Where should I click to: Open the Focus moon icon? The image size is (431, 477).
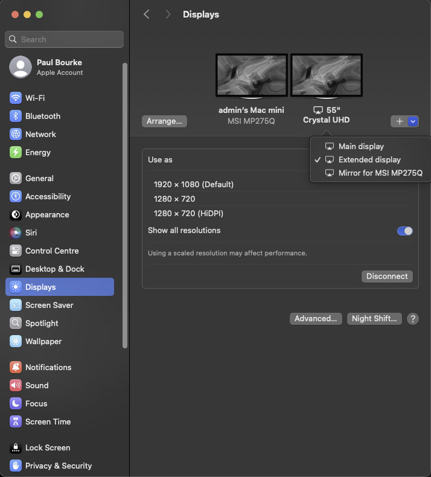[x=16, y=403]
